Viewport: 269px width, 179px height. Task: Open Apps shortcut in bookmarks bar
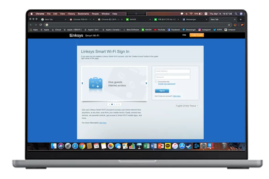34,30
